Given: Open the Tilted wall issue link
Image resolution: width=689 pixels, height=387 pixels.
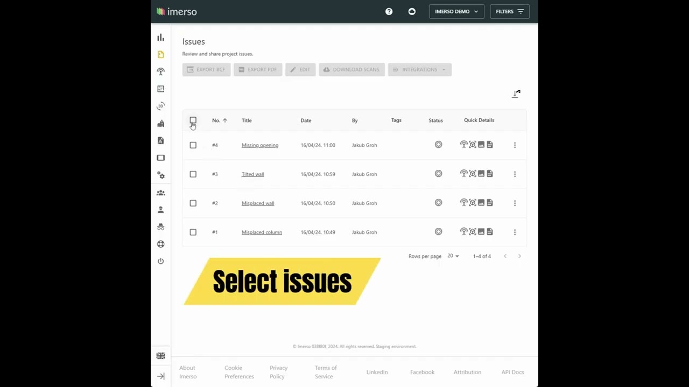Looking at the screenshot, I should (252, 174).
